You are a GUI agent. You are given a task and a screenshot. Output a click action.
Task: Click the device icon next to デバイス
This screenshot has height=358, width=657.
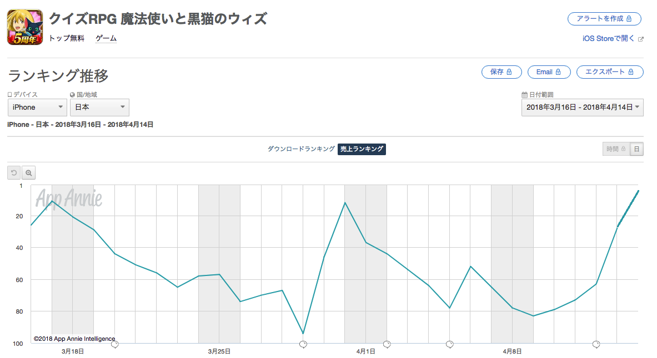[9, 95]
